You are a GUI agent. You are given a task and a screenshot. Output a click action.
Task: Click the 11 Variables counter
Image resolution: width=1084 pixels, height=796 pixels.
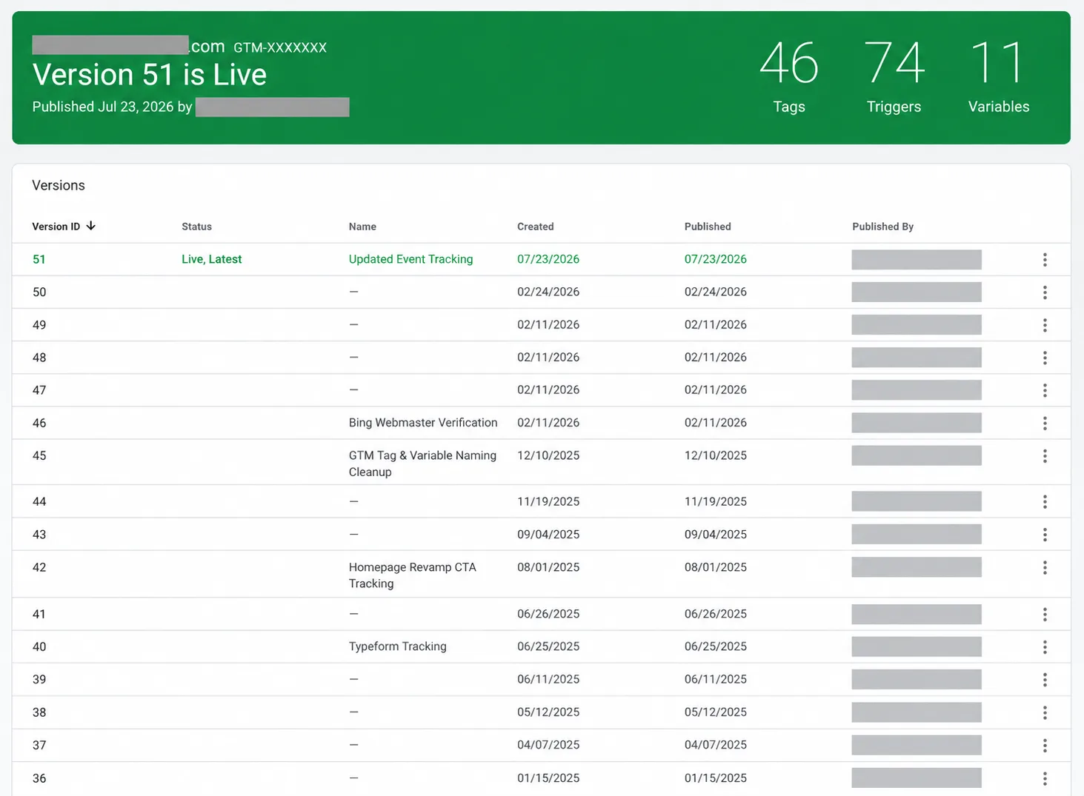click(999, 78)
